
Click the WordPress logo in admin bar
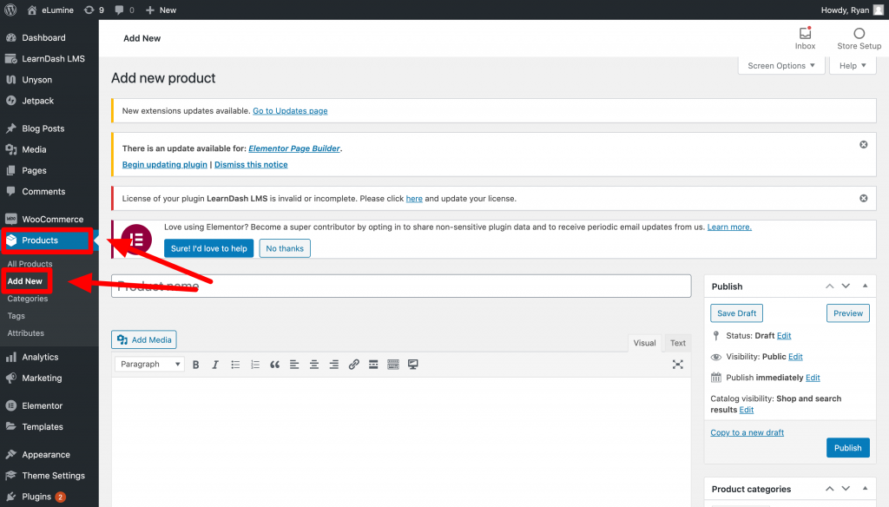(x=10, y=10)
